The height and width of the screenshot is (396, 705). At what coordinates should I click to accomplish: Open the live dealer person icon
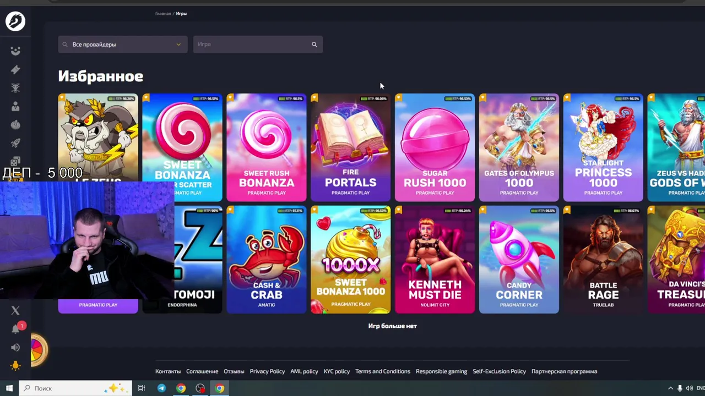pos(15,106)
